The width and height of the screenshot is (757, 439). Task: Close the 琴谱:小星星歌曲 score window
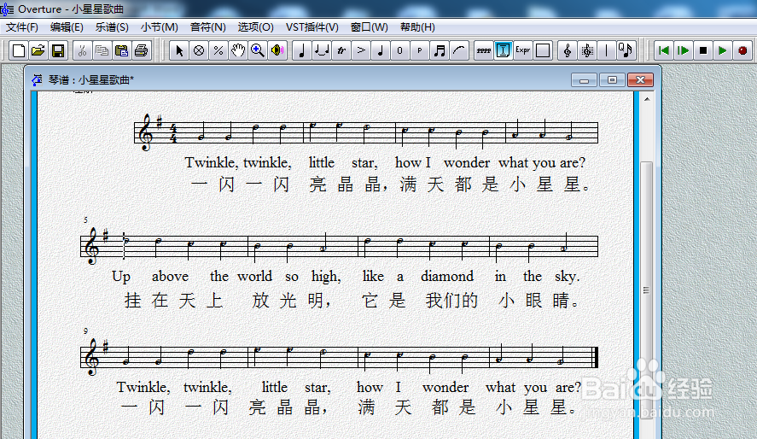click(x=641, y=80)
